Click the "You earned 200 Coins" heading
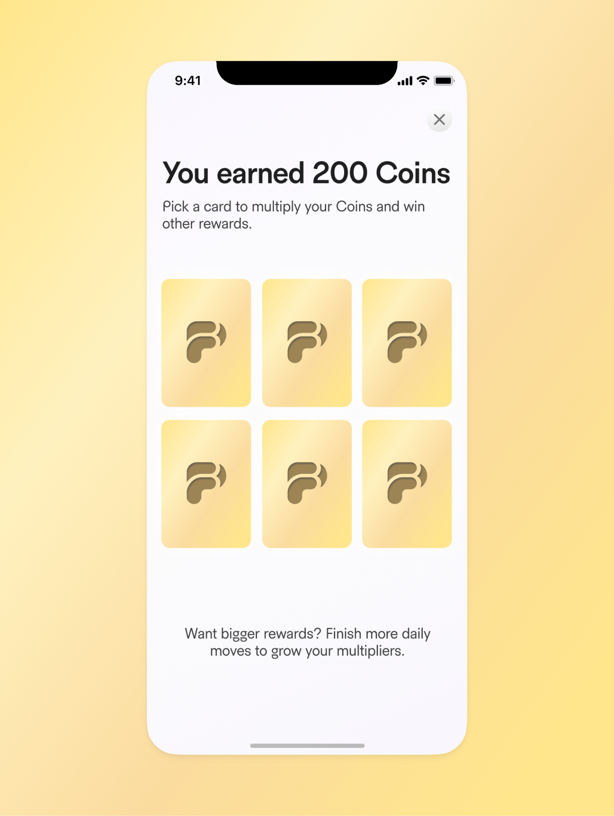The height and width of the screenshot is (816, 614). point(306,173)
